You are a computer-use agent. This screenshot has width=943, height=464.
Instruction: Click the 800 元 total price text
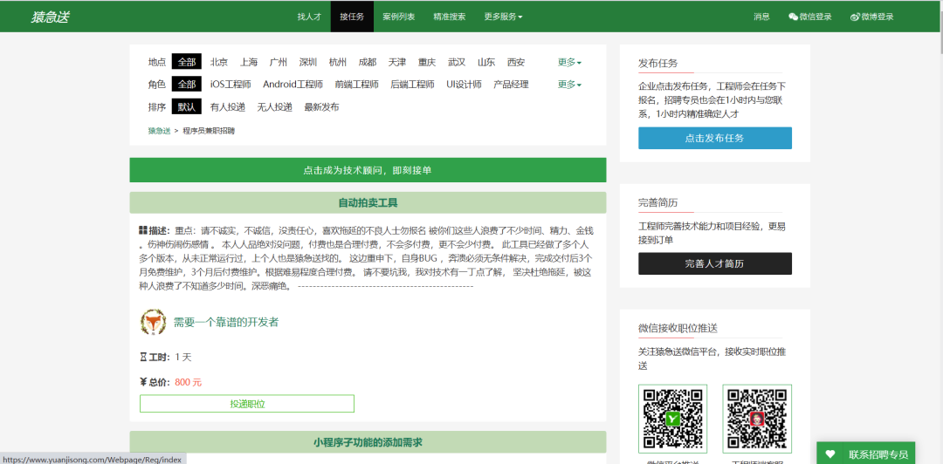pos(189,382)
